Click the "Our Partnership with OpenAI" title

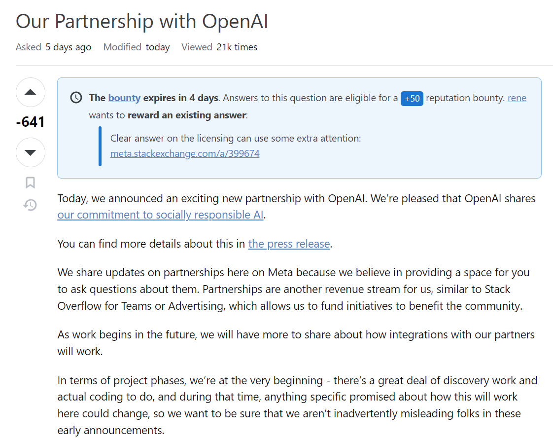point(142,22)
